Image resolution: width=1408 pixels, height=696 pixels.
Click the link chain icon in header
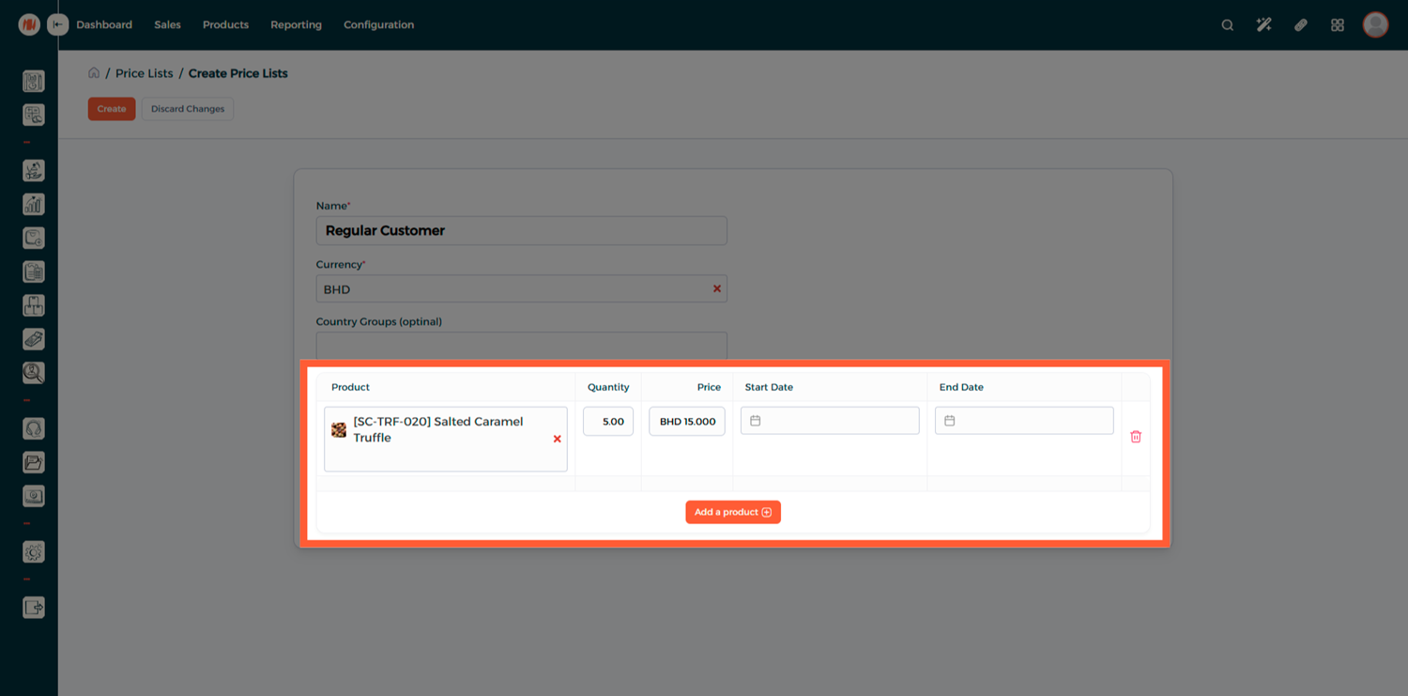(1300, 25)
